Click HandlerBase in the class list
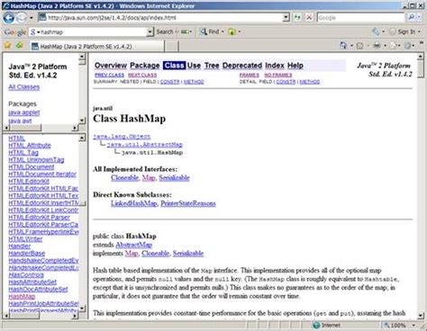The image size is (427, 331). [27, 254]
